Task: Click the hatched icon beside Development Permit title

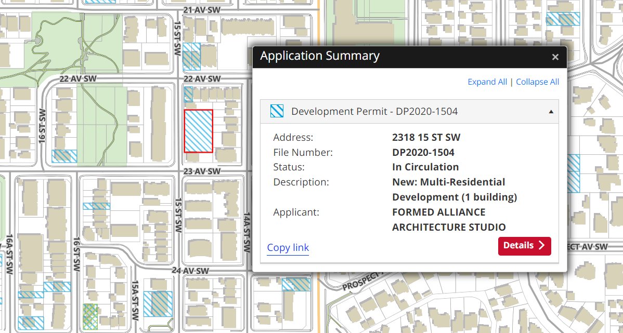Action: coord(277,111)
